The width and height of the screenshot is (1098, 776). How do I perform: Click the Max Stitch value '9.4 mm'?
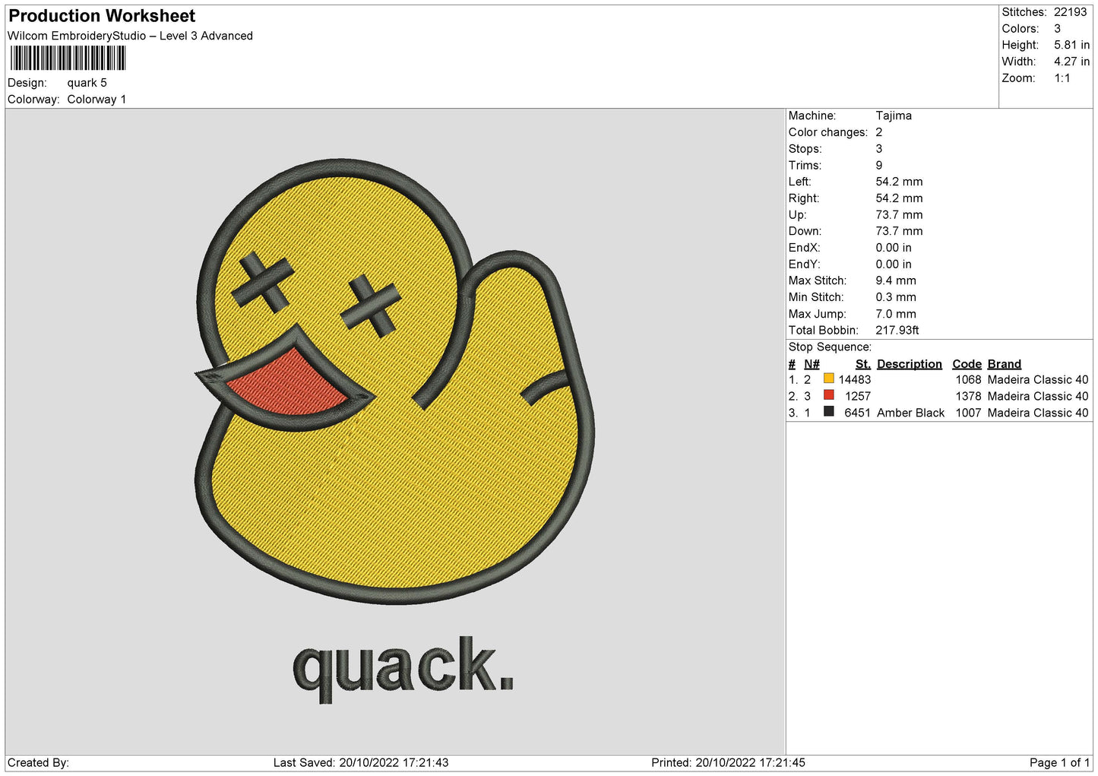896,280
